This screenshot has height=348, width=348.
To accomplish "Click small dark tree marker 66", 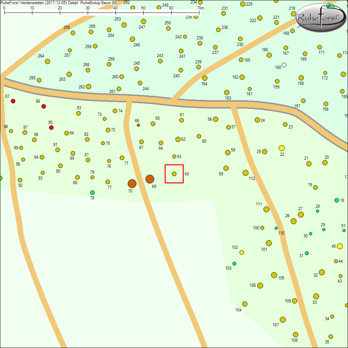I will point(138,125).
